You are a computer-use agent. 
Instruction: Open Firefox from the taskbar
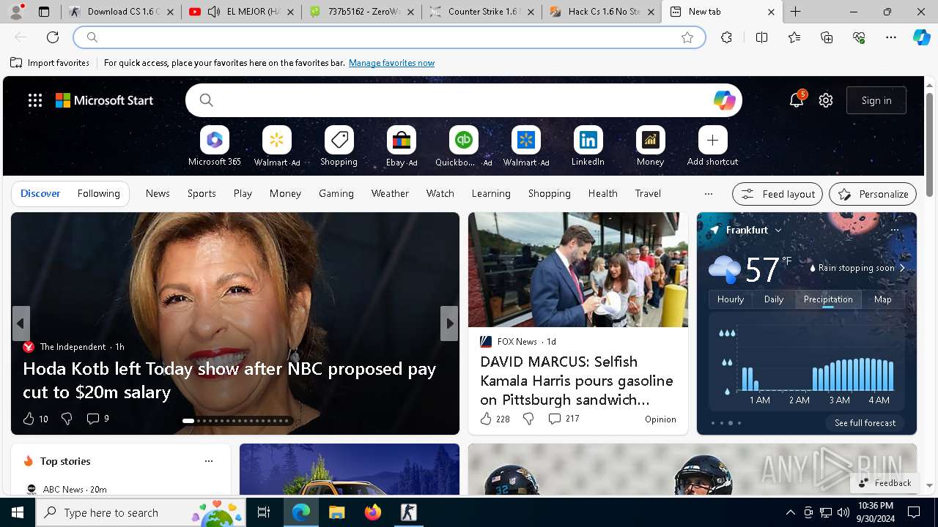pos(373,512)
